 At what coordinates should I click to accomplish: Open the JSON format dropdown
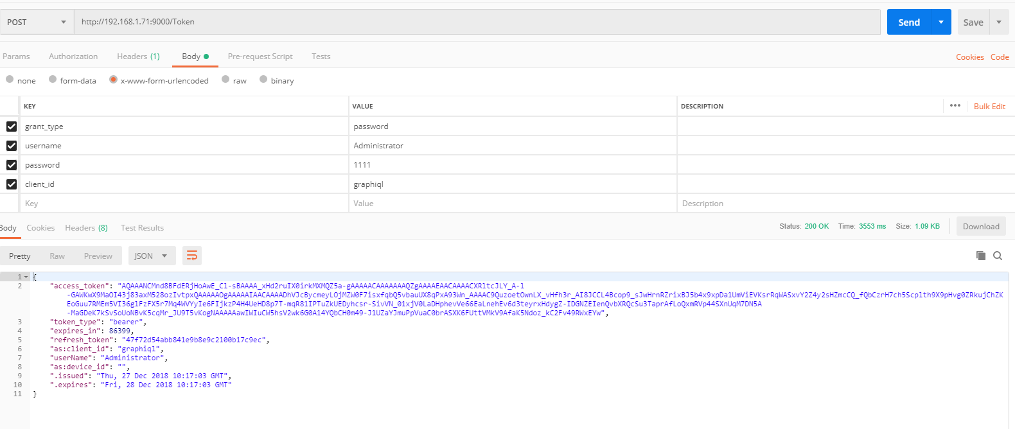151,256
